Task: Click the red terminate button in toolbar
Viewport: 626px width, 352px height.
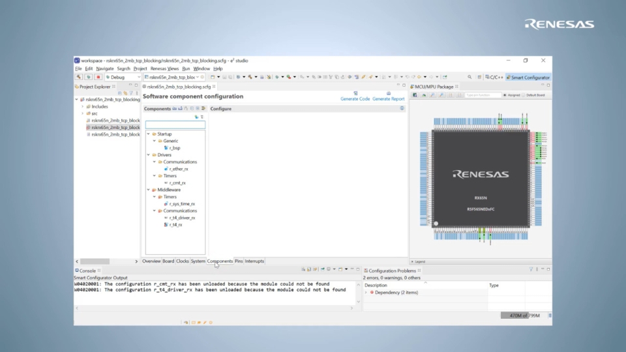Action: [x=98, y=77]
